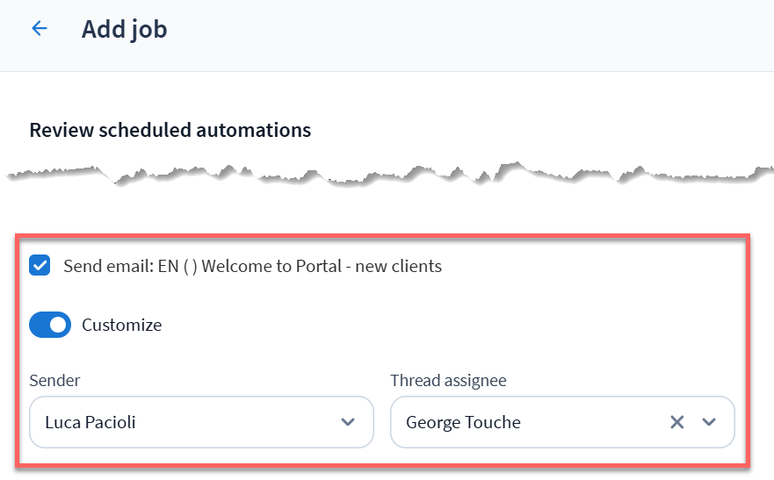Click the Review scheduled automations heading
Image resolution: width=774 pixels, height=480 pixels.
(170, 131)
